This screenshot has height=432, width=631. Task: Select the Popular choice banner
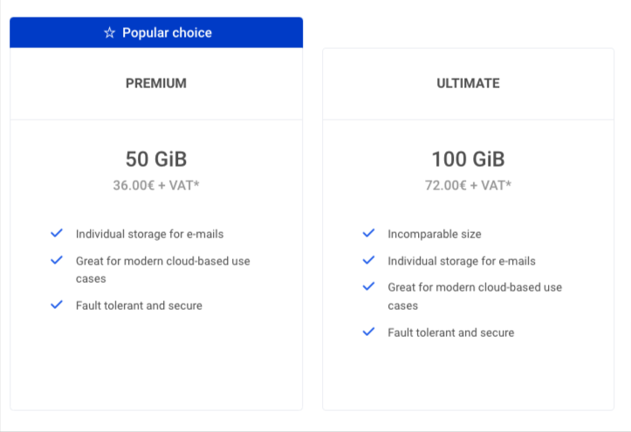pyautogui.click(x=156, y=32)
